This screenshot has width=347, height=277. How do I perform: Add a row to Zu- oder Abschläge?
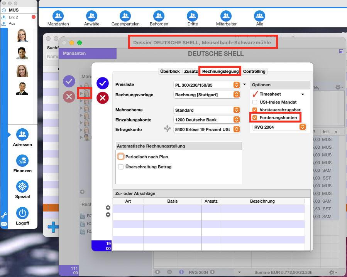pyautogui.click(x=108, y=208)
